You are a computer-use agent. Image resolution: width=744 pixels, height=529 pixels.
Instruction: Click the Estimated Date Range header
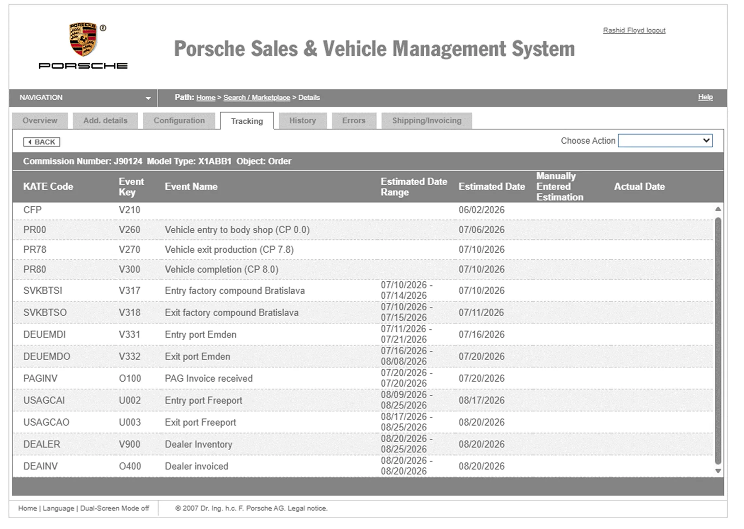414,187
